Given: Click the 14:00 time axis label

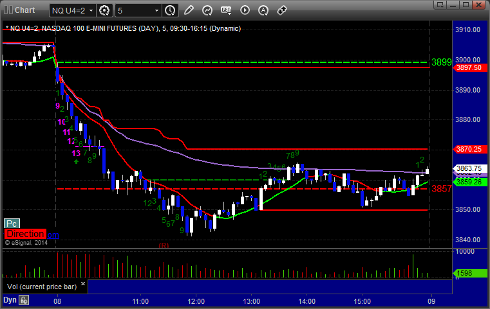Looking at the screenshot, I should (x=307, y=301).
